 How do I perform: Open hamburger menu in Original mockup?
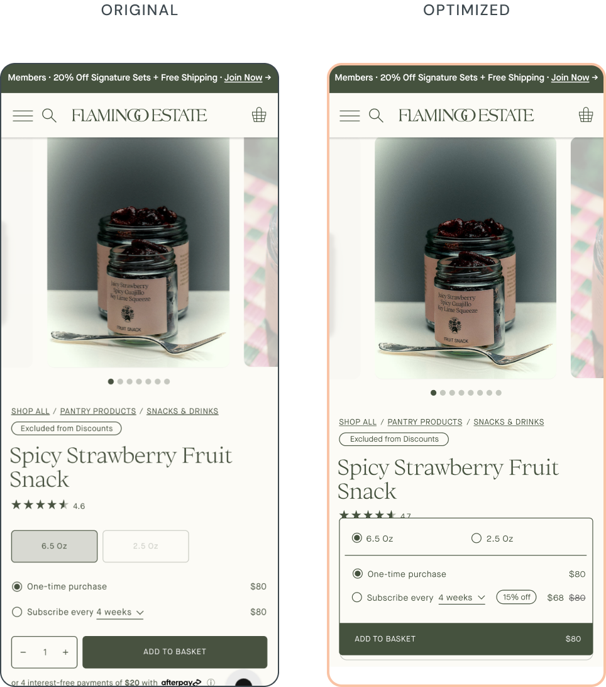23,116
